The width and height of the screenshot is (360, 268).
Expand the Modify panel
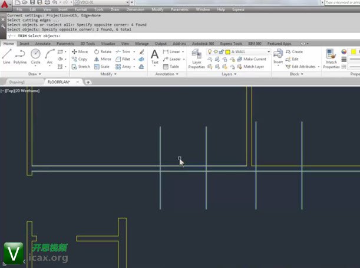coord(108,74)
